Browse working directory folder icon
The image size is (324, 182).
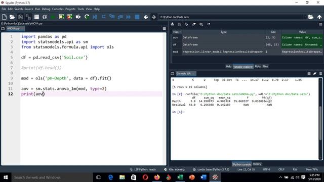(311, 17)
